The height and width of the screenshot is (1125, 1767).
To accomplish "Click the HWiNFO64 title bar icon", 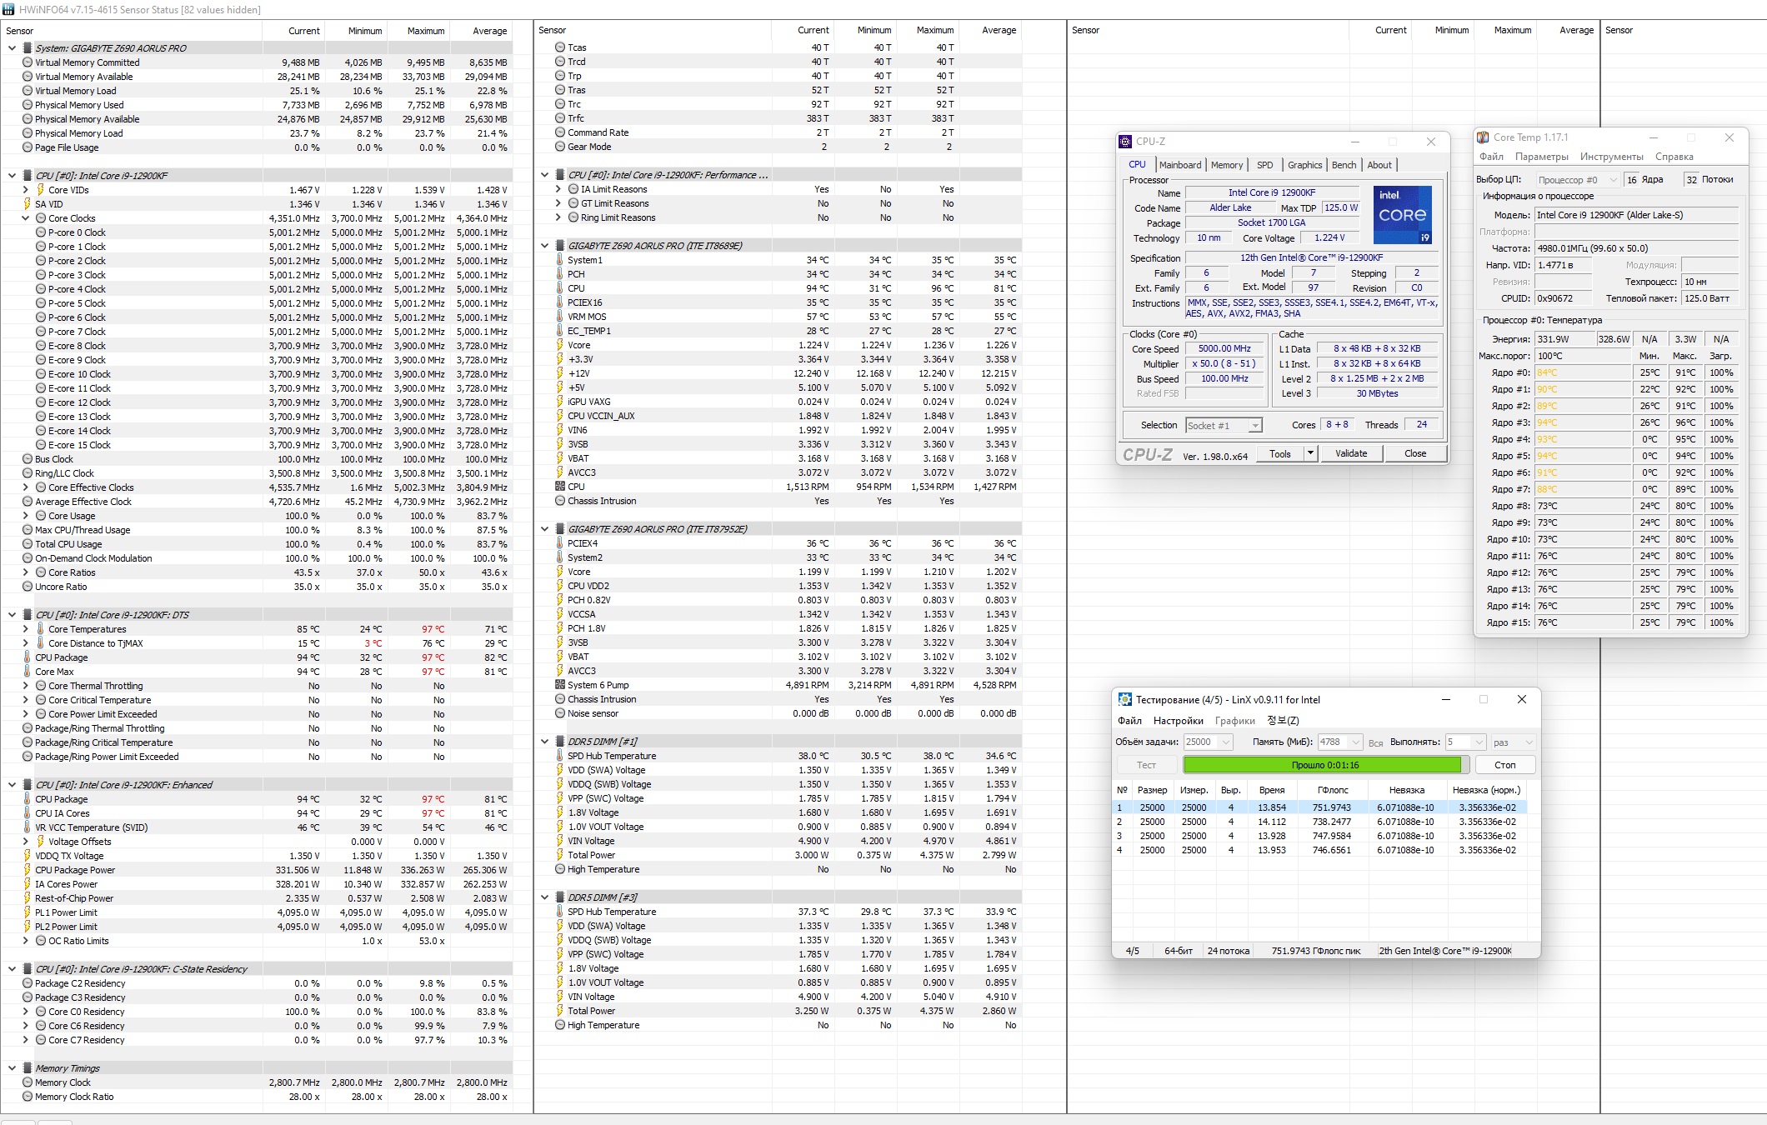I will pyautogui.click(x=8, y=9).
